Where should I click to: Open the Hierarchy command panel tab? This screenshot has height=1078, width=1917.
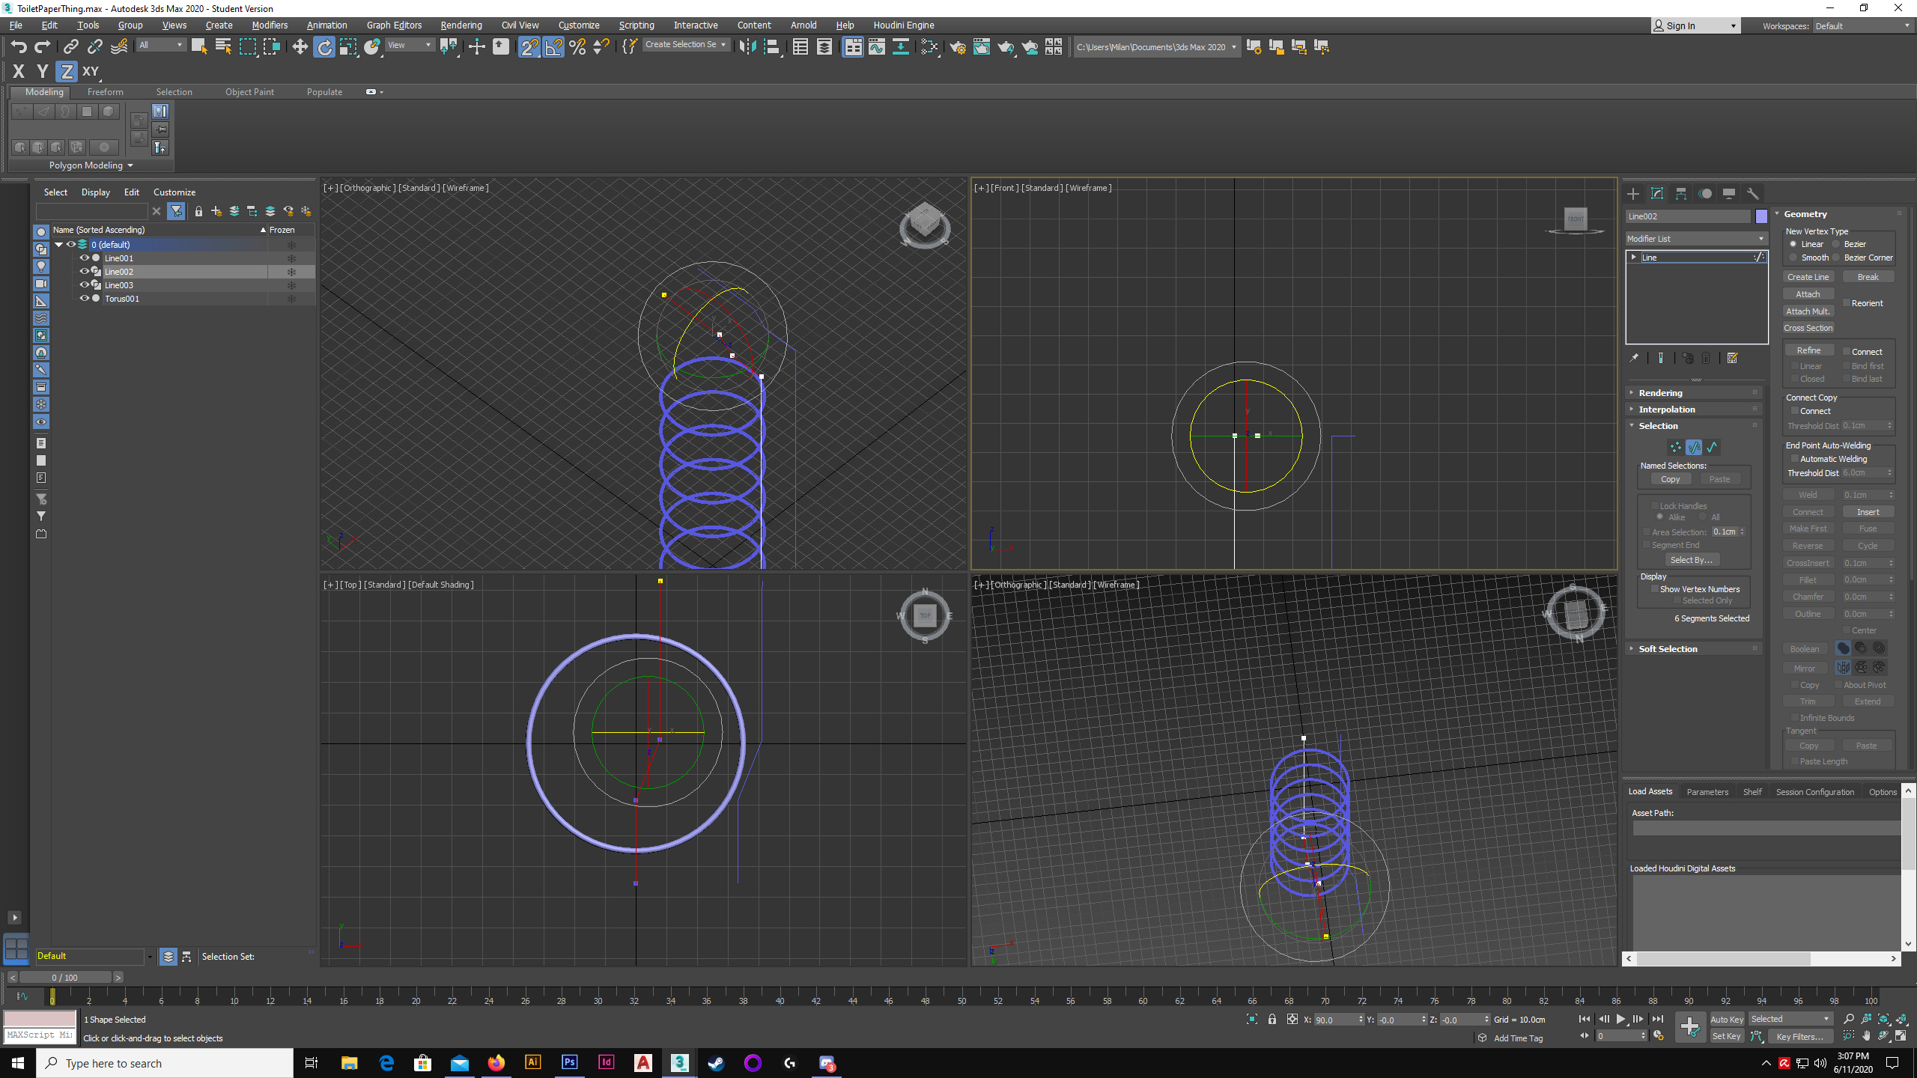tap(1681, 193)
